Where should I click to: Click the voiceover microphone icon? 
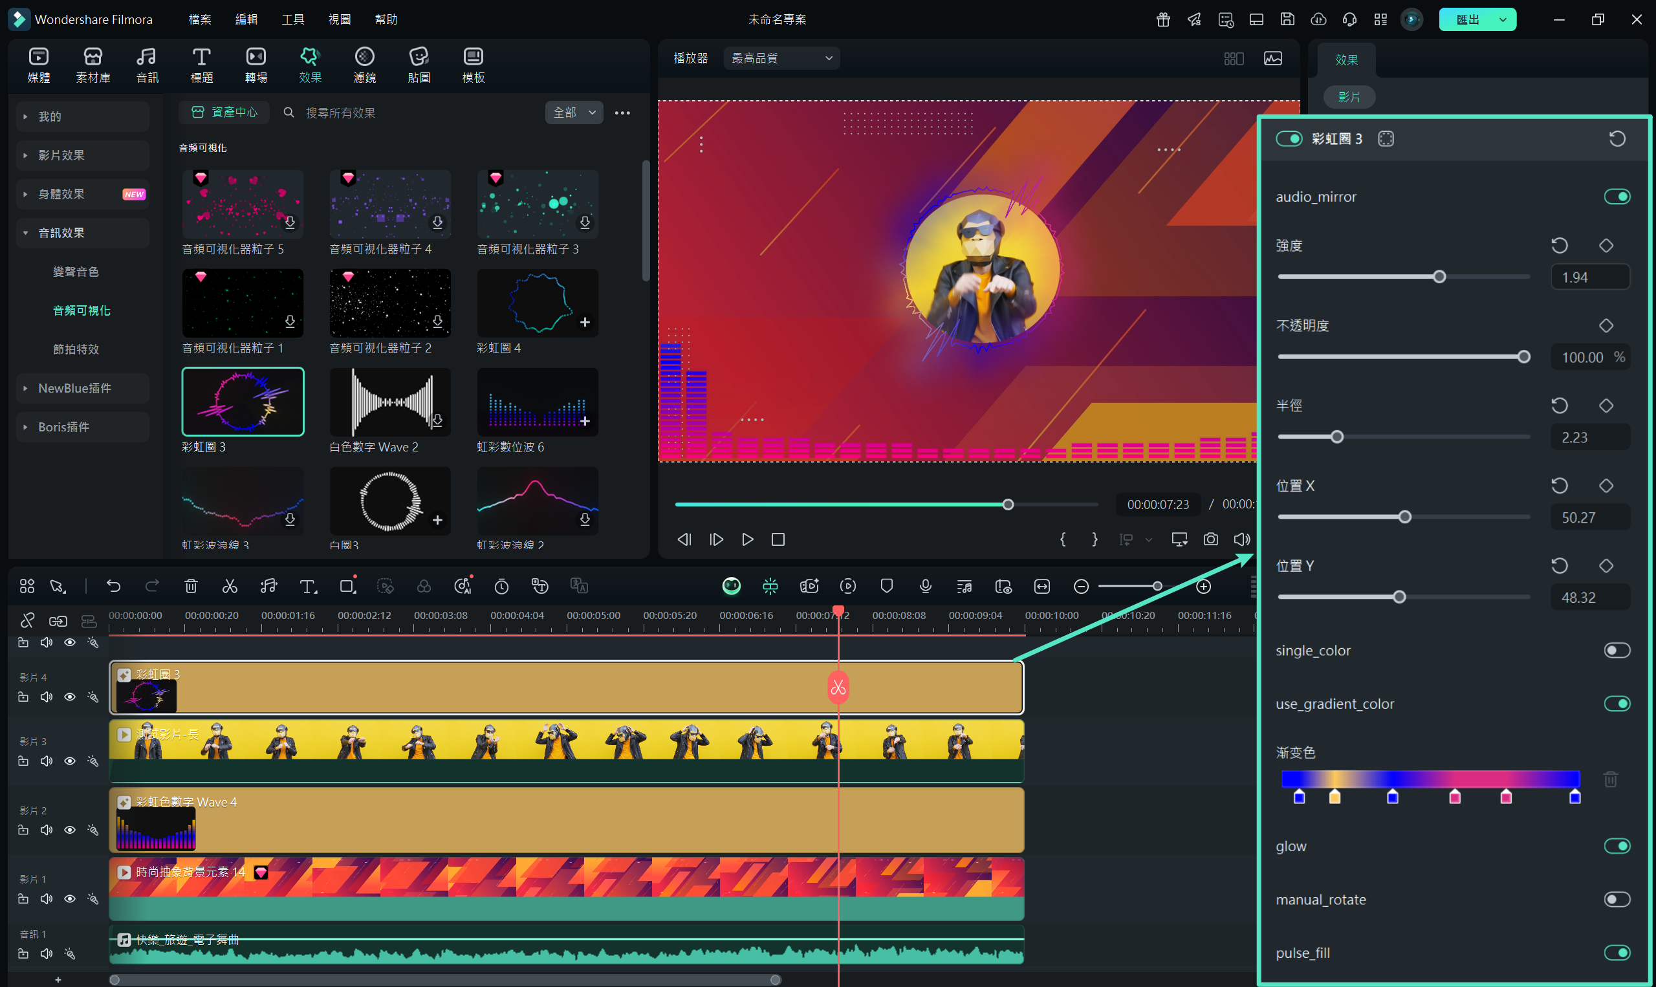pyautogui.click(x=925, y=586)
